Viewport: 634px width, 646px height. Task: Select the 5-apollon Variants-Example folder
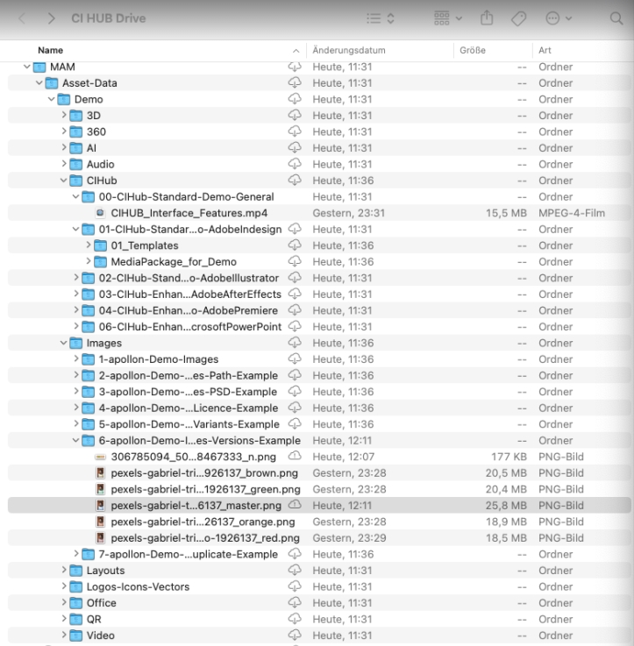click(189, 424)
